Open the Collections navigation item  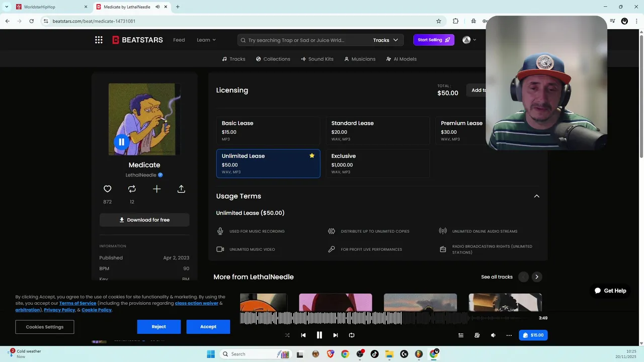click(x=273, y=59)
